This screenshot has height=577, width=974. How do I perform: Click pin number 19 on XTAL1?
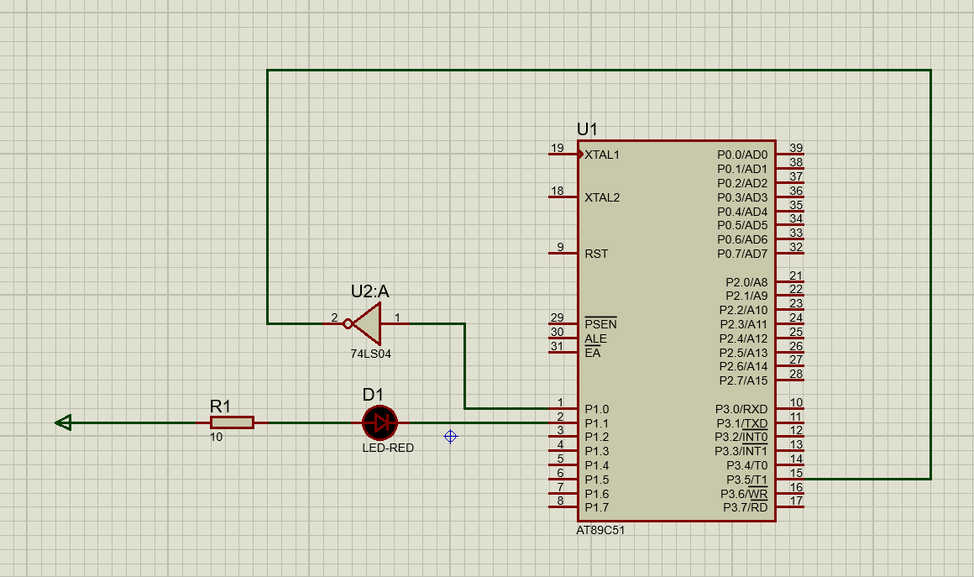[x=558, y=149]
